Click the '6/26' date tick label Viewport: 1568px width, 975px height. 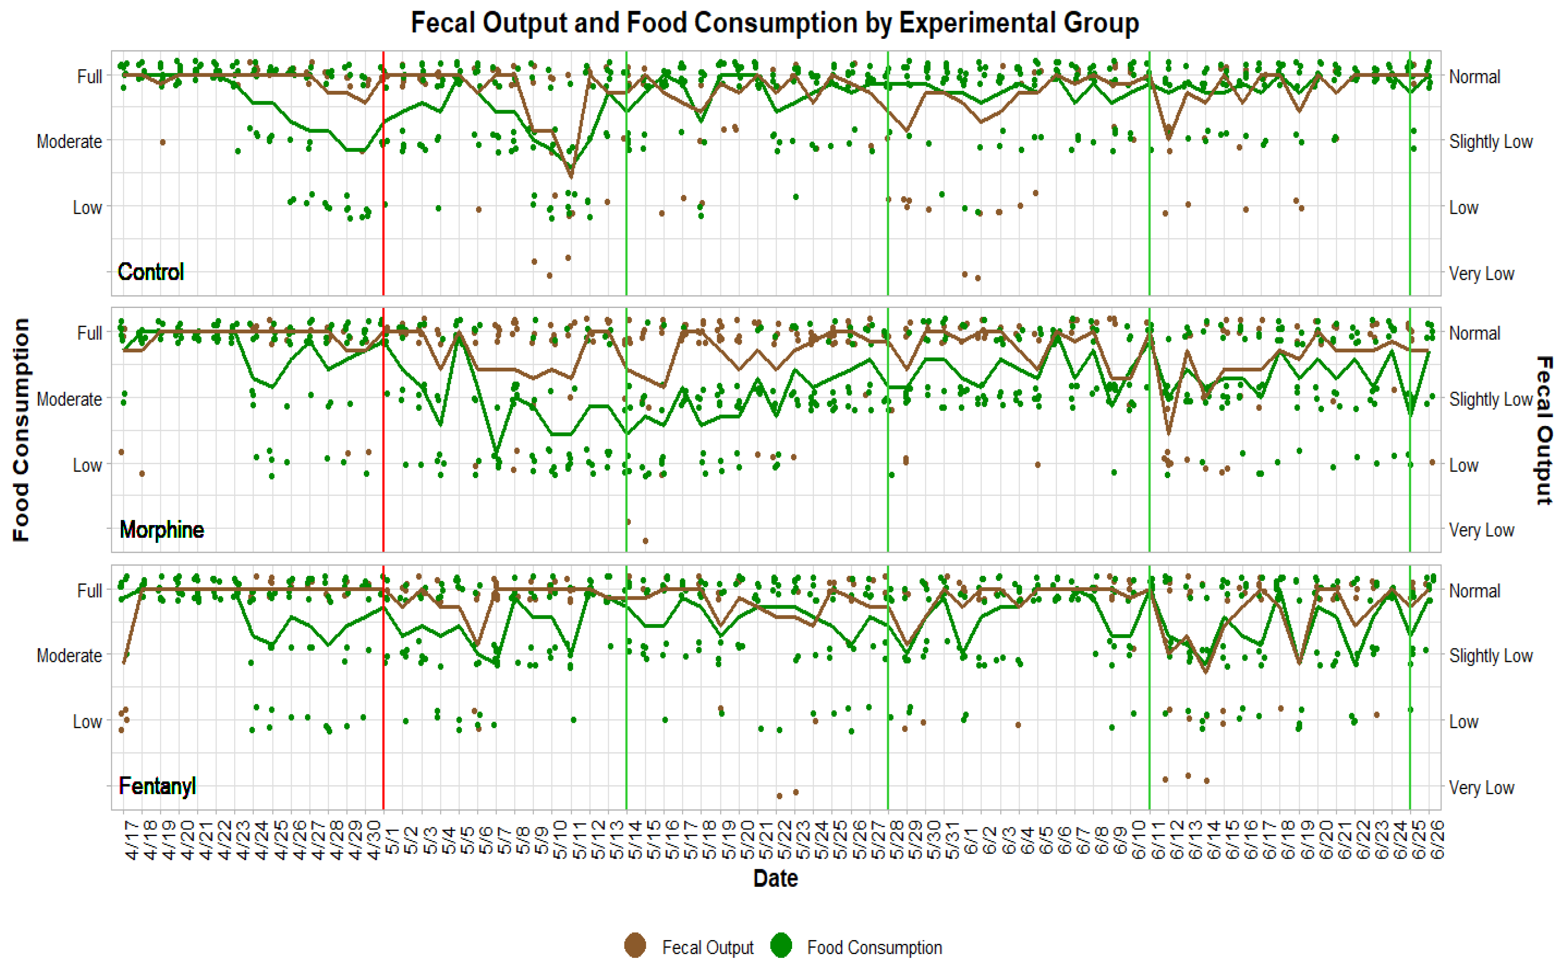click(1437, 839)
